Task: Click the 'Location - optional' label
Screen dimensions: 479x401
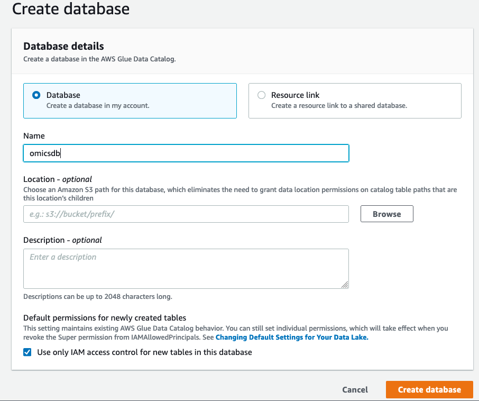Action: tap(58, 179)
